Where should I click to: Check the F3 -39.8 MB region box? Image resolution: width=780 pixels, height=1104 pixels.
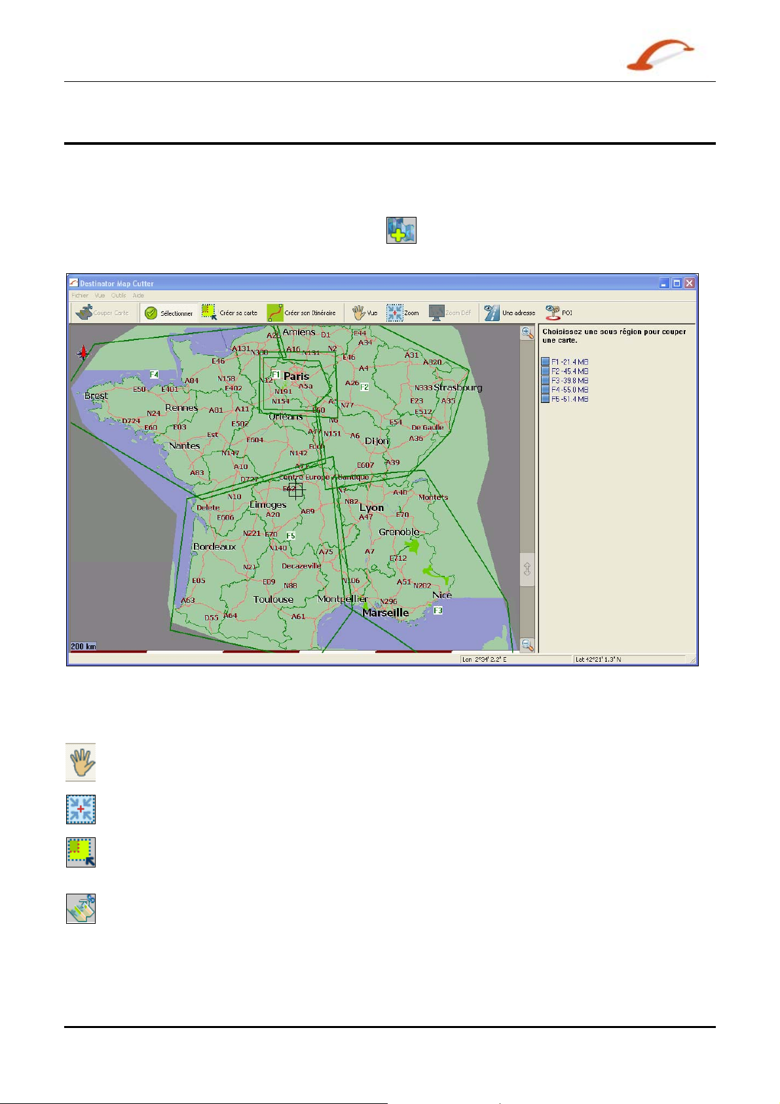coord(545,380)
